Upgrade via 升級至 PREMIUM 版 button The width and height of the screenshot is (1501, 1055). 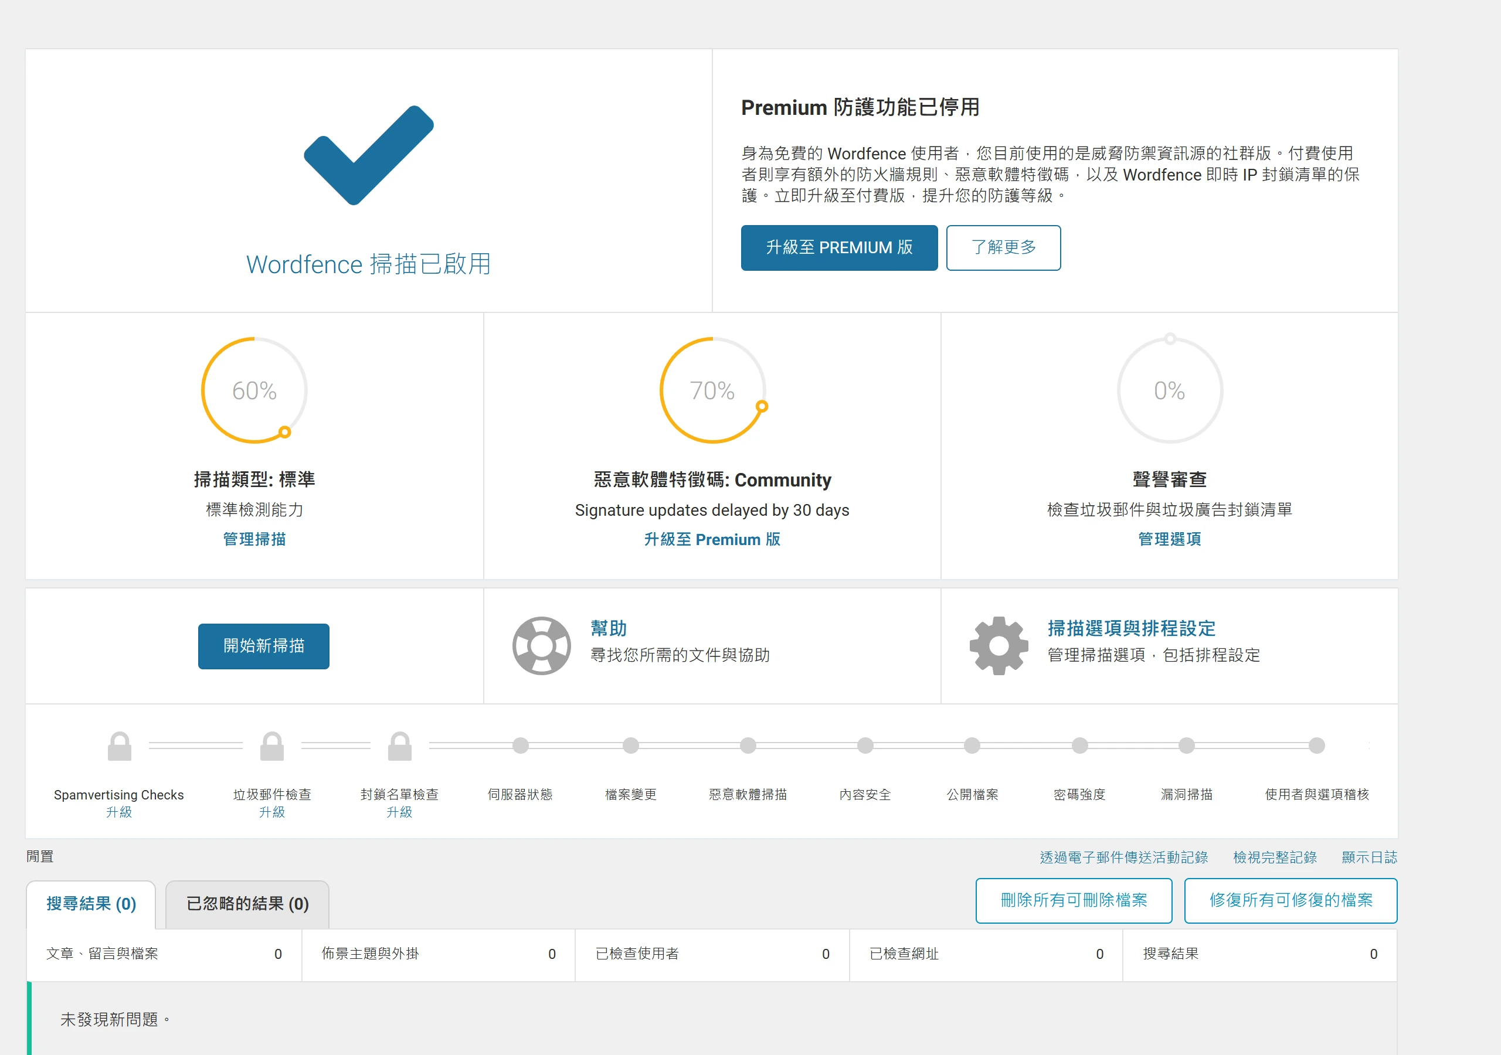pyautogui.click(x=839, y=248)
